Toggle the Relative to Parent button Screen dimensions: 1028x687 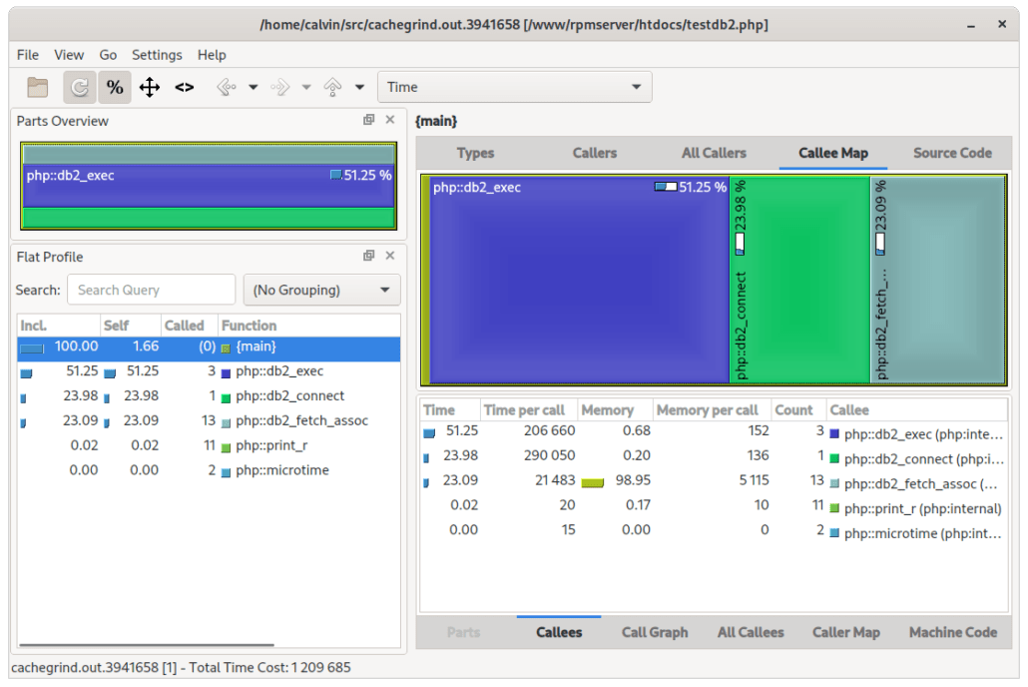point(150,88)
